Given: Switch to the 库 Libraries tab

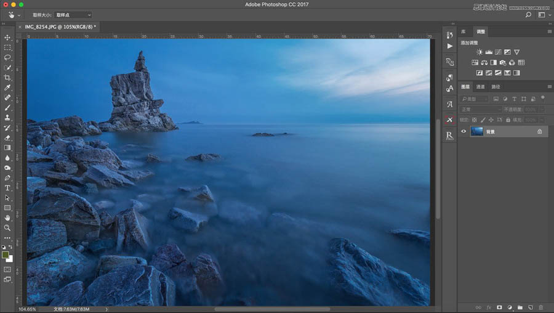Looking at the screenshot, I should 463,31.
